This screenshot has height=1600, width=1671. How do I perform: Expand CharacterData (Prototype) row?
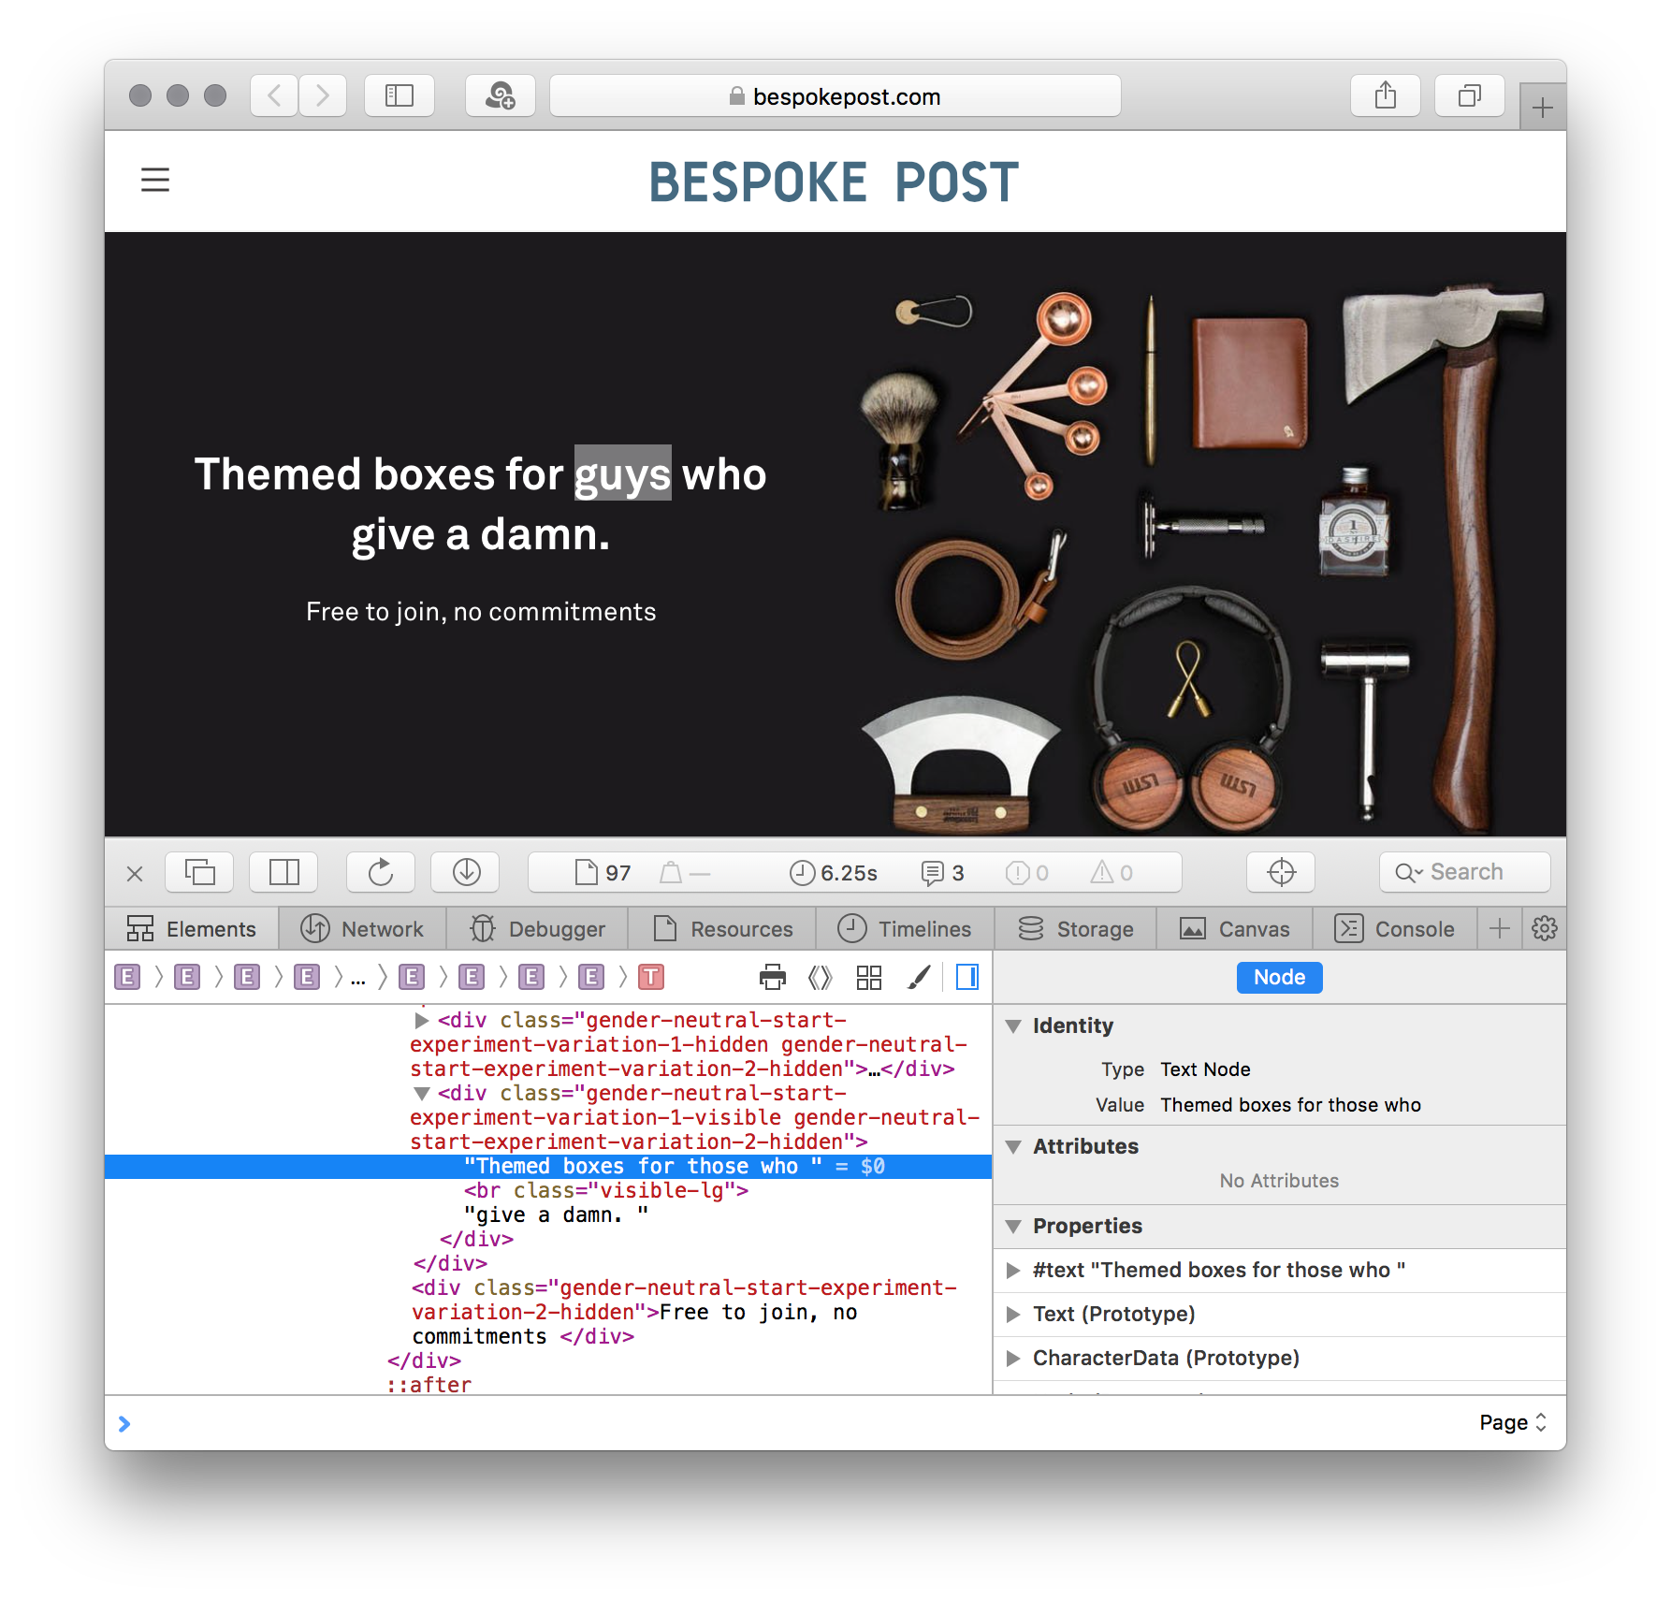click(x=1013, y=1359)
